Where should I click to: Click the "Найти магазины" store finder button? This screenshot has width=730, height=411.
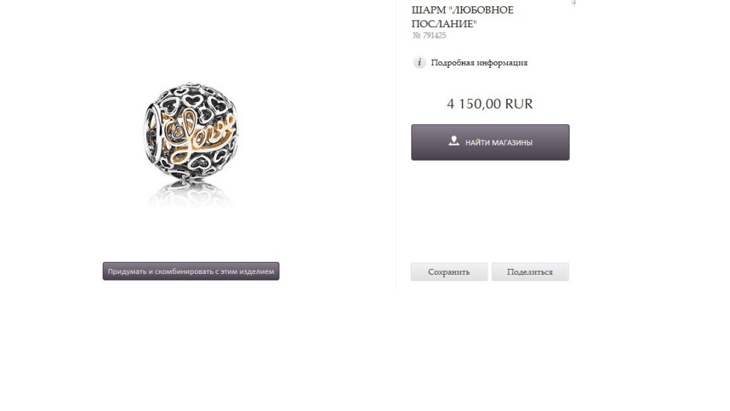point(490,142)
